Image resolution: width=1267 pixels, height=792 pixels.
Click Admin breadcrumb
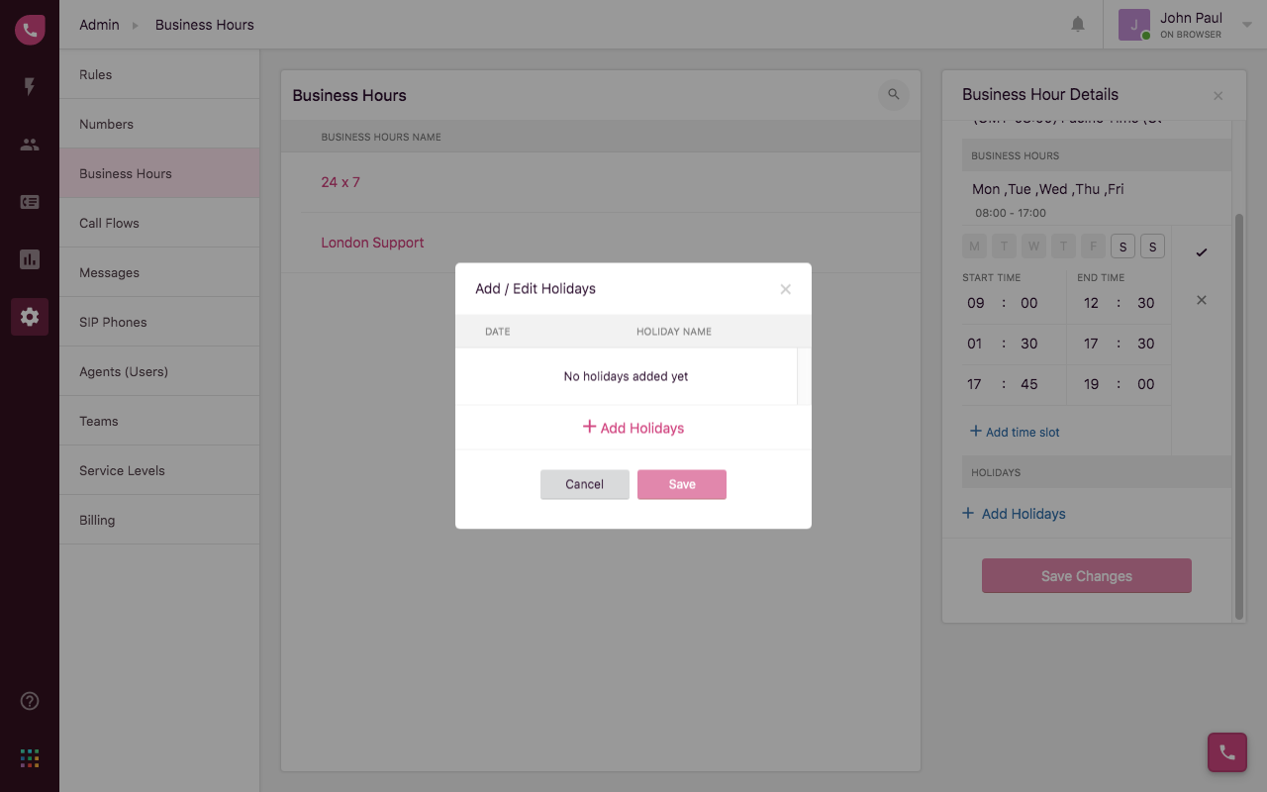(99, 25)
